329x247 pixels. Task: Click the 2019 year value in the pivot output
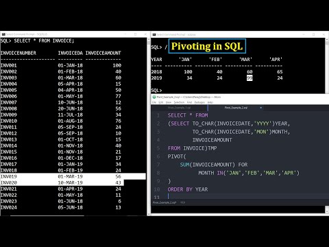[x=156, y=78]
